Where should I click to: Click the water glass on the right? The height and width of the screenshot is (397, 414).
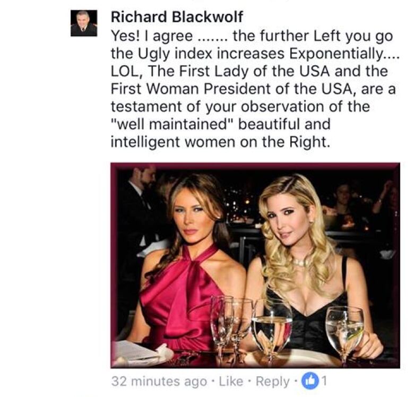[344, 333]
